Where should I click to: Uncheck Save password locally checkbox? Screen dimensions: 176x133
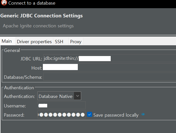tap(90, 115)
